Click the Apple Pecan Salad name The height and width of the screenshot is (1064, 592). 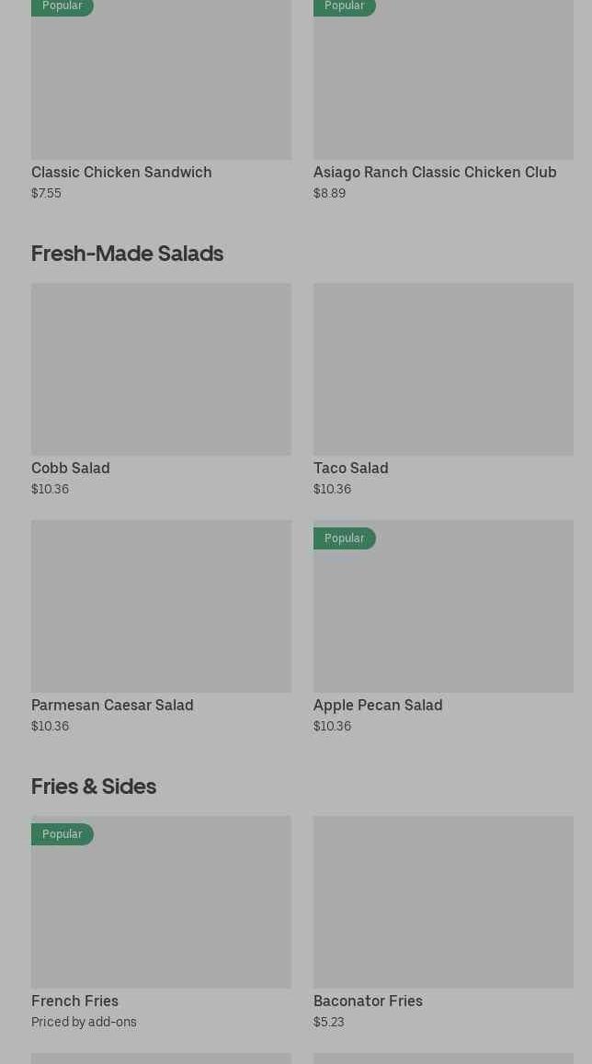[x=378, y=705]
